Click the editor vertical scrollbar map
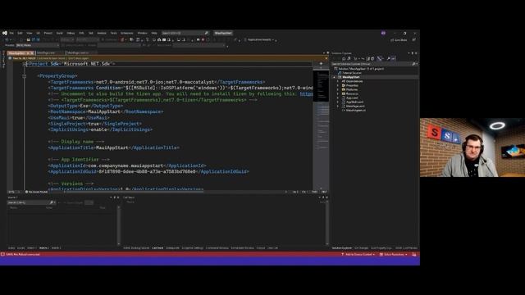The width and height of the screenshot is (525, 295). (321, 128)
